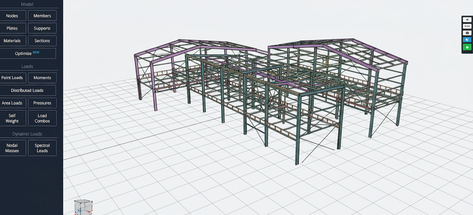473x215 pixels.
Task: Click the Optimize NEW button
Action: pyautogui.click(x=27, y=53)
